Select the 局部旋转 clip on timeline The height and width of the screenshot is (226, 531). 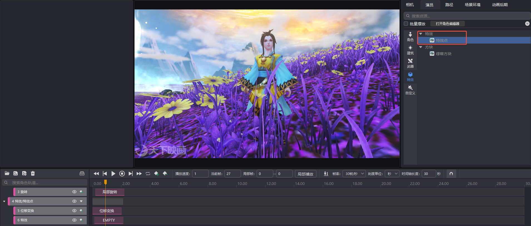click(x=110, y=192)
